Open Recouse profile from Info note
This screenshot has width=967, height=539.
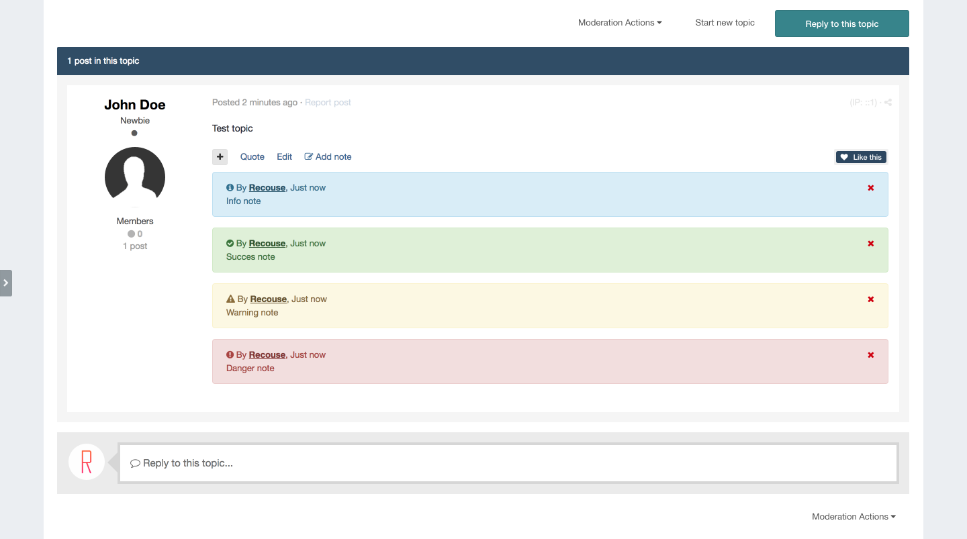coord(267,188)
